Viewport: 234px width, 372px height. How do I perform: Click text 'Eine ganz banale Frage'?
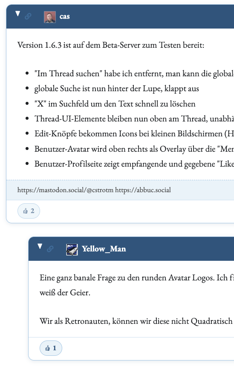click(78, 277)
